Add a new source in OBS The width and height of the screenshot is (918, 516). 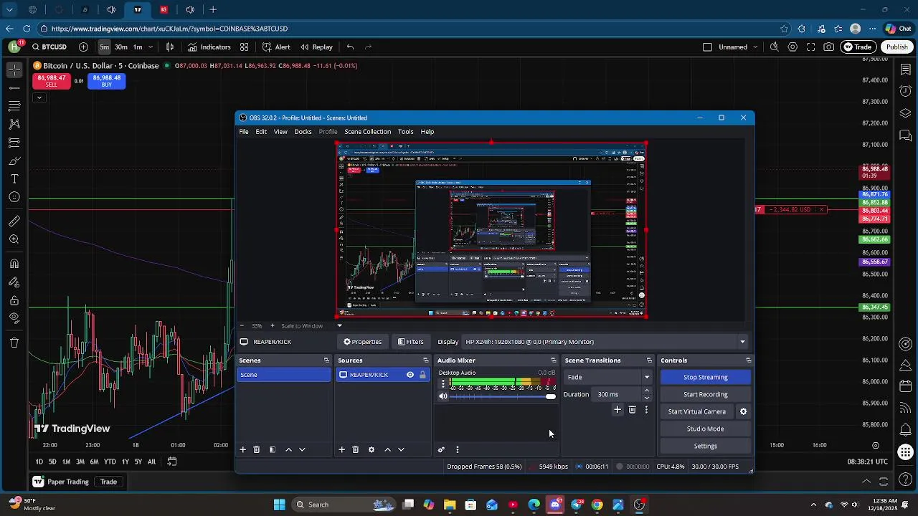click(341, 449)
